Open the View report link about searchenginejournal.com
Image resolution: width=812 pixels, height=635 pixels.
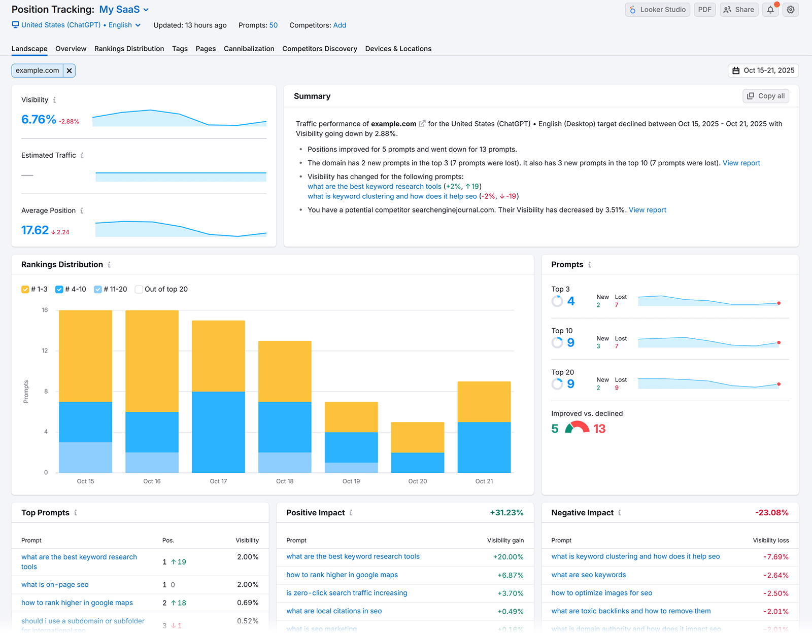pos(647,209)
